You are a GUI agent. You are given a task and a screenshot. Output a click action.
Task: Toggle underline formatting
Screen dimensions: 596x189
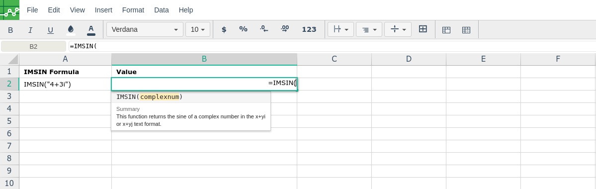(50, 30)
